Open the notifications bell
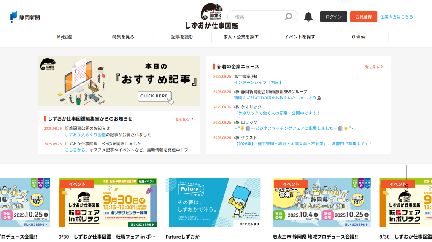This screenshot has width=432, height=242. pos(308,16)
